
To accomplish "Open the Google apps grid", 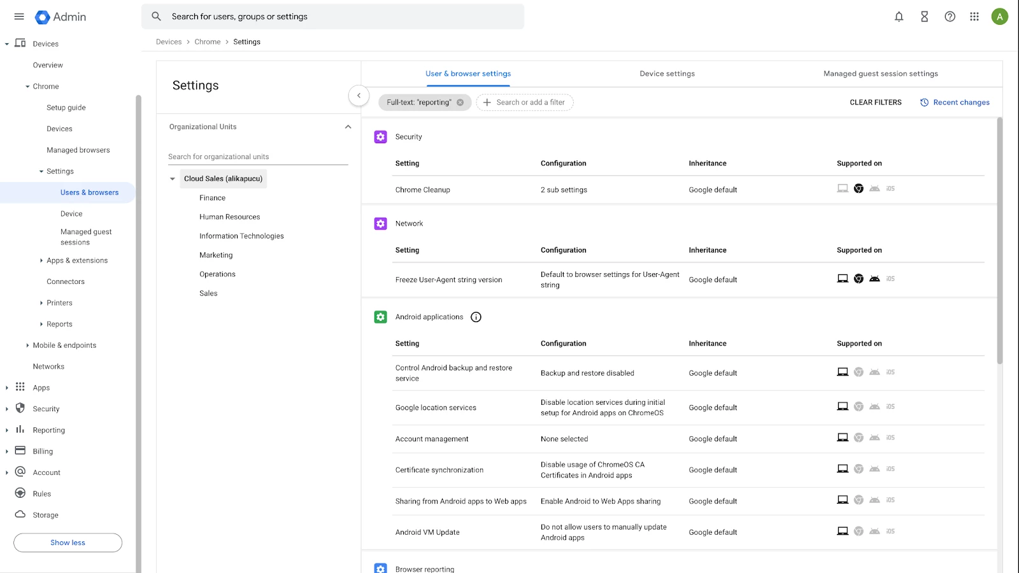I will (x=974, y=17).
